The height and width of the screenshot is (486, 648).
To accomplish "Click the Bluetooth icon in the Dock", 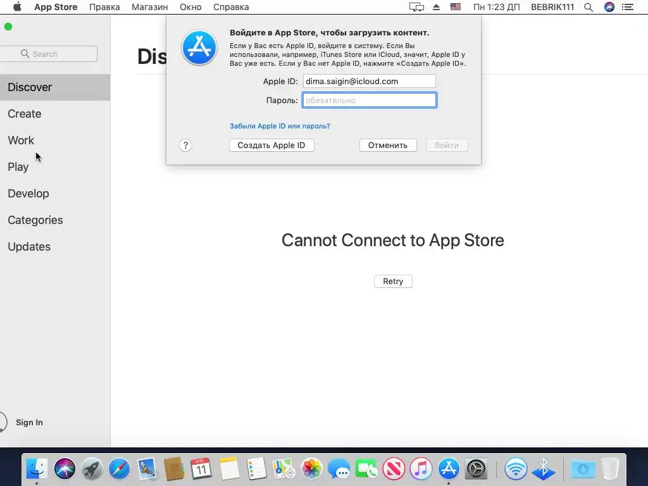I will 543,469.
